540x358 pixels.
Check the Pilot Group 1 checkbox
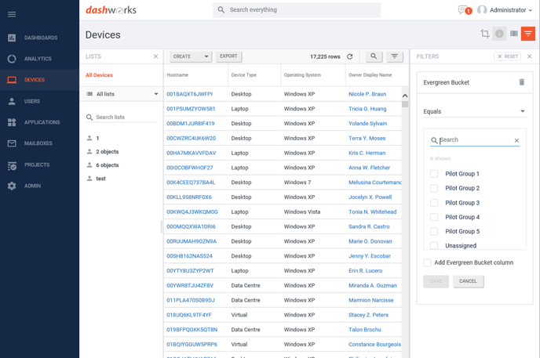click(434, 174)
